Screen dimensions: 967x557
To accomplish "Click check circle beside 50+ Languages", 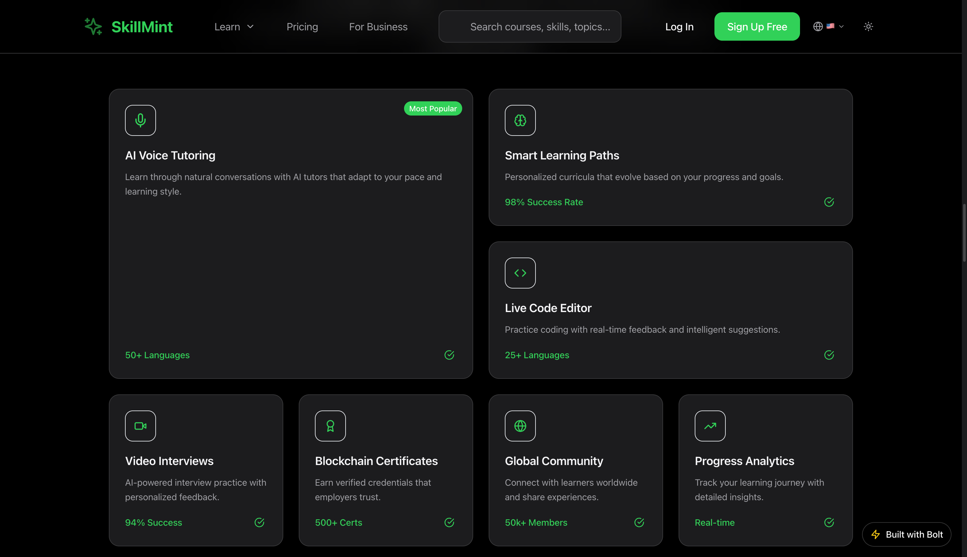I will pos(449,355).
